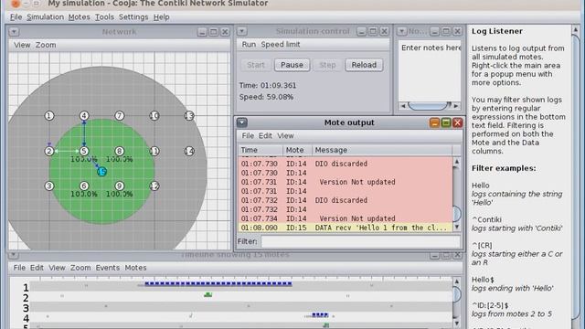Click the Notes text area

coord(430,71)
